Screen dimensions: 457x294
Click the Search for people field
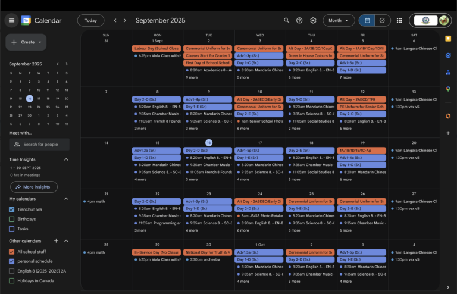pos(39,145)
